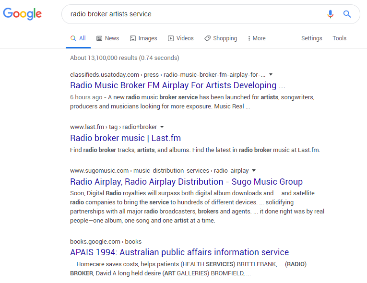This screenshot has width=367, height=283.
Task: Open the search Tools menu
Action: (339, 38)
